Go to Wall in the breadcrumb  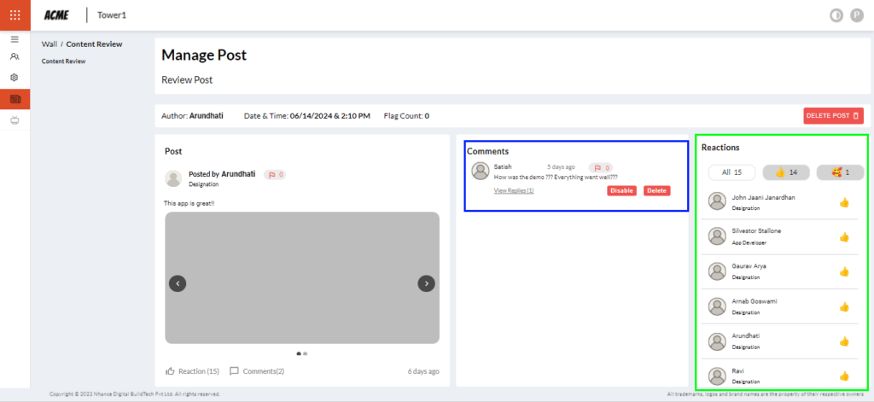(x=49, y=44)
